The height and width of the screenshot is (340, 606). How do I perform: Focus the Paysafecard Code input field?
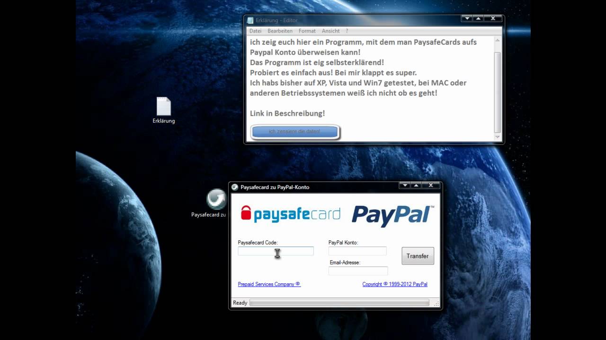coord(276,251)
